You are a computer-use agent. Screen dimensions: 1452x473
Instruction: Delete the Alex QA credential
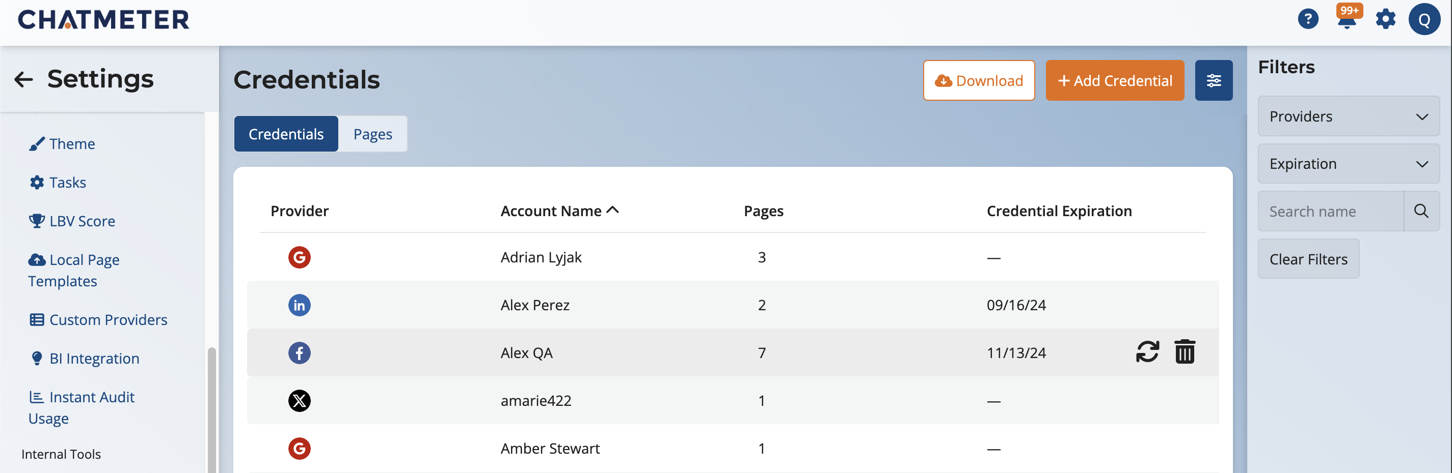(x=1184, y=352)
